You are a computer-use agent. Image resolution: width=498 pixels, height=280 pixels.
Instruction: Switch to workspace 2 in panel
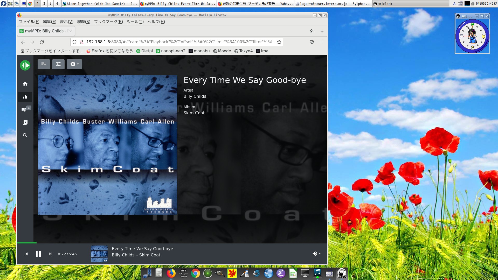click(x=44, y=4)
